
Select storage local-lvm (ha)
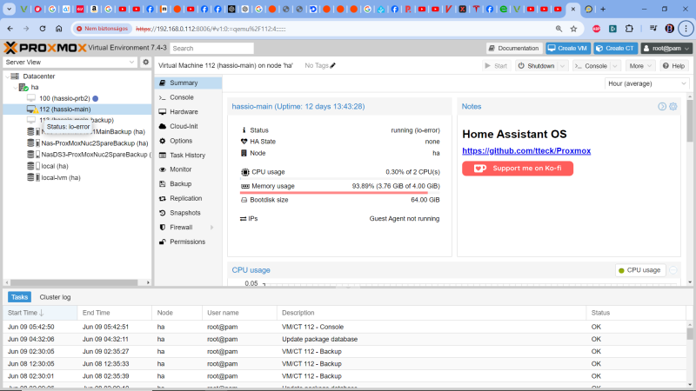[61, 178]
